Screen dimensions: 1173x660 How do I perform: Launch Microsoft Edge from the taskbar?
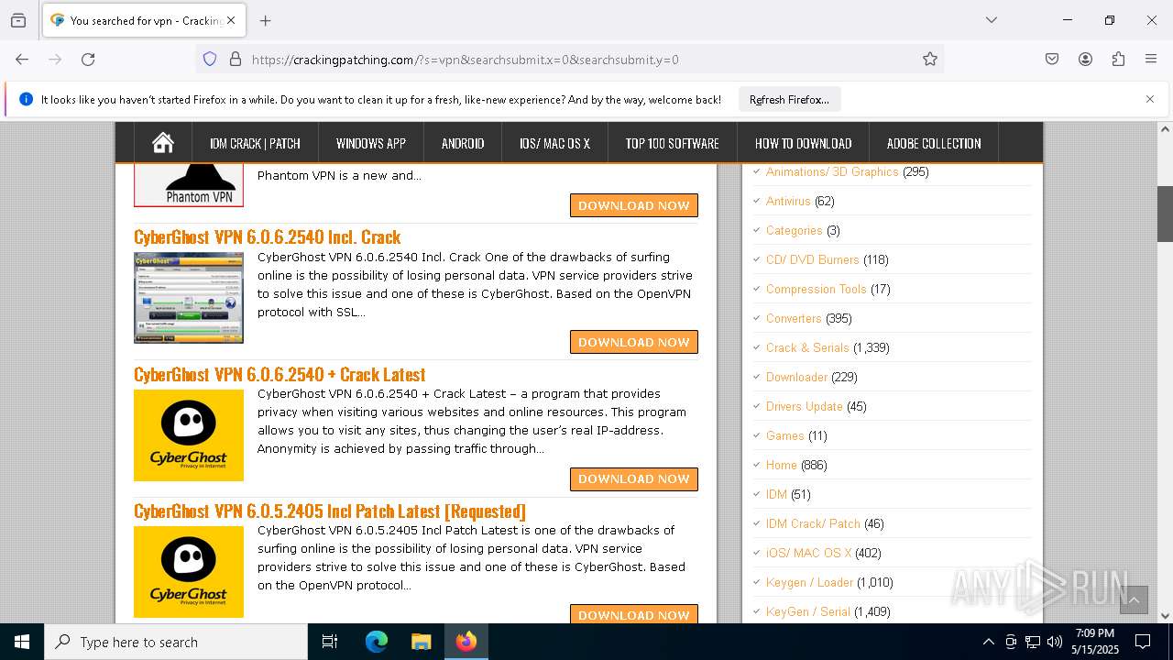[x=377, y=642]
